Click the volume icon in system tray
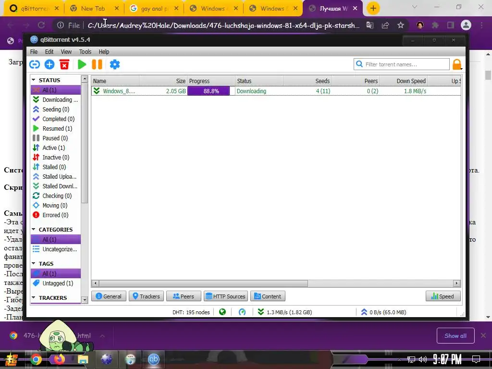 click(423, 359)
